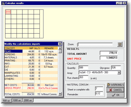Screen dimensions: 131x107
Task: Confirm with the OK button
Action: click(x=115, y=95)
